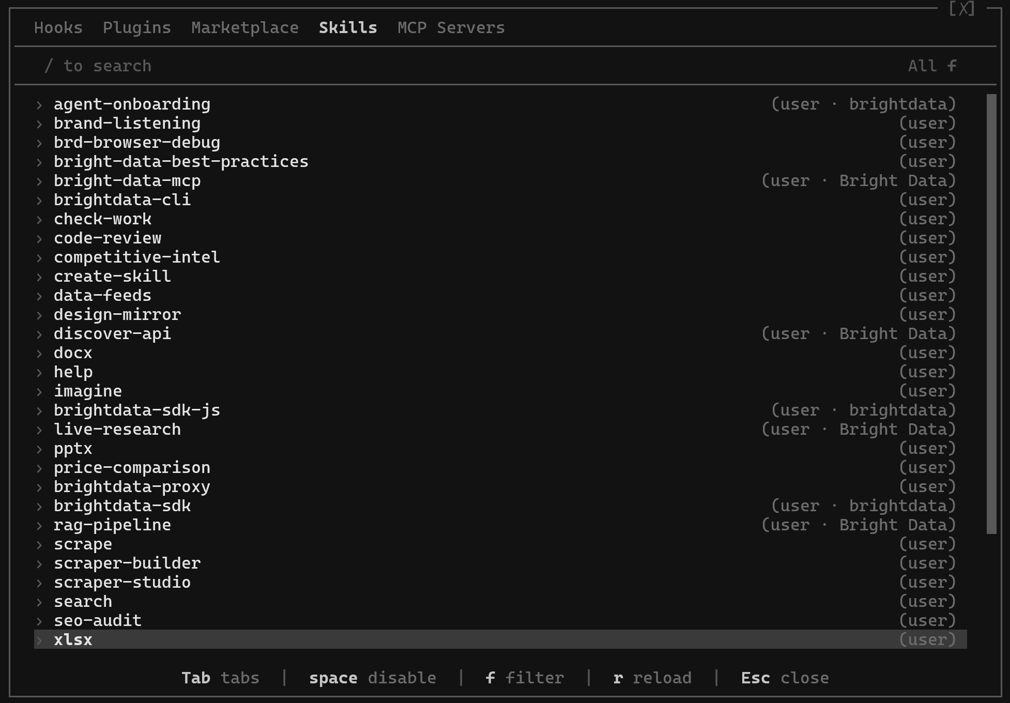Click the 'space disable' footer hint
Screen dimensions: 1010x703
pyautogui.click(x=373, y=678)
